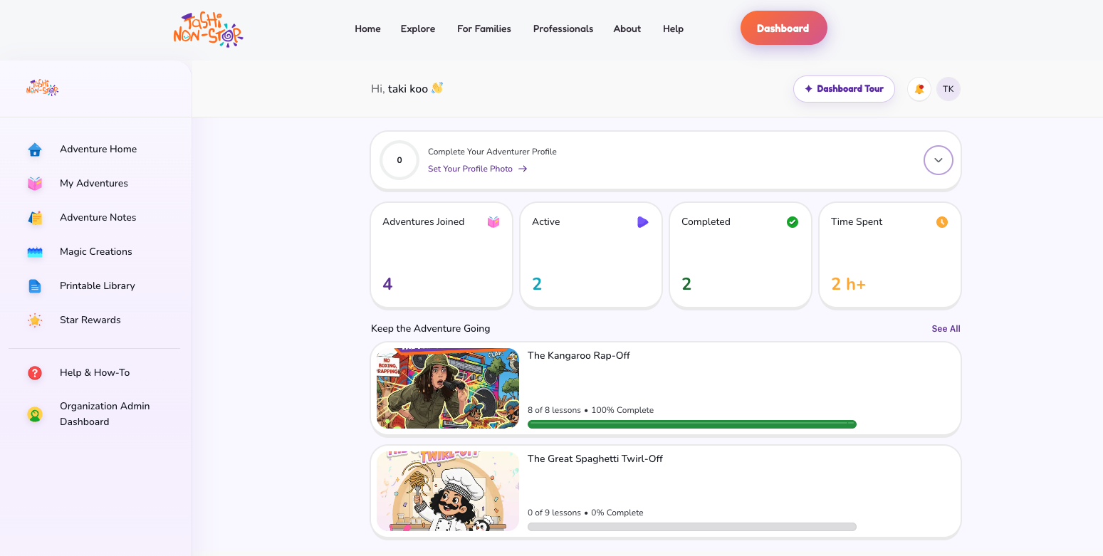Click the Adventures Joined book icon
This screenshot has height=556, width=1103.
click(493, 222)
